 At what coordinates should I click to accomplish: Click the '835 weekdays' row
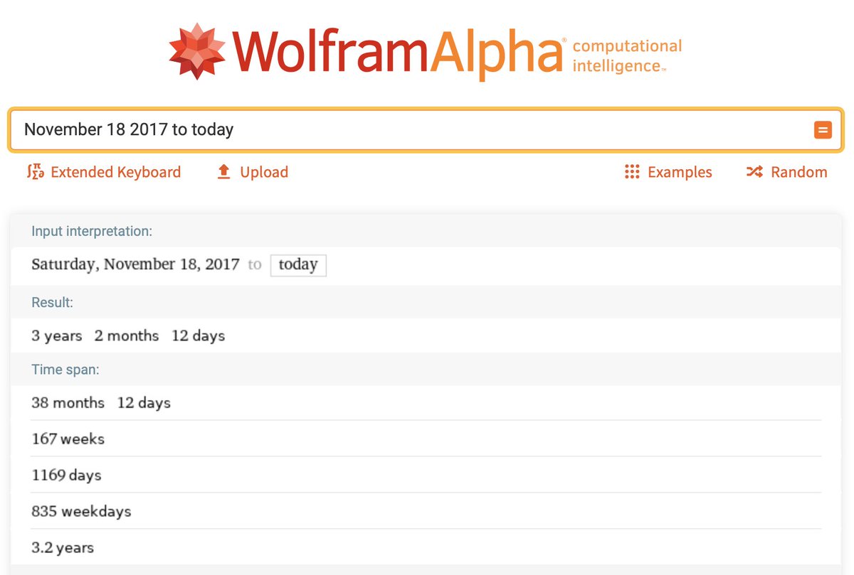click(x=426, y=511)
